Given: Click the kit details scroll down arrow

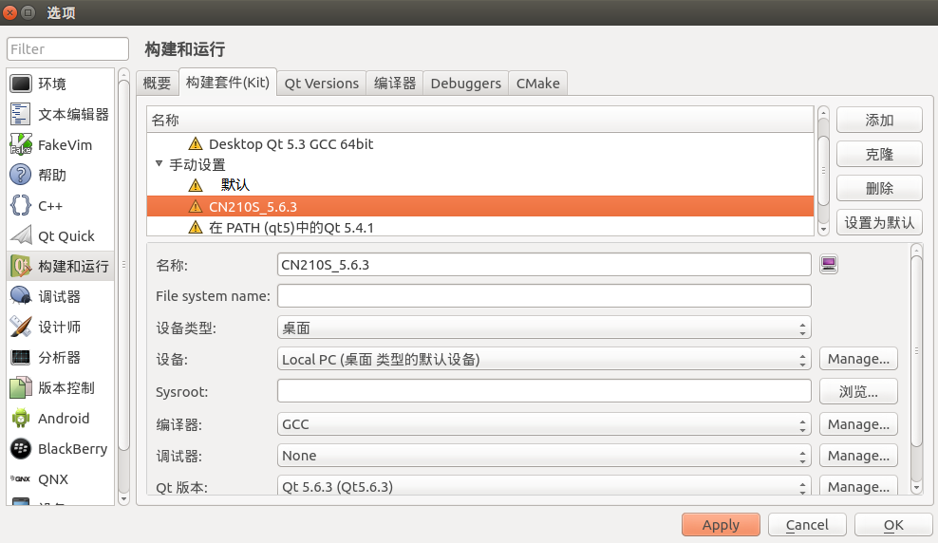Looking at the screenshot, I should (x=916, y=488).
